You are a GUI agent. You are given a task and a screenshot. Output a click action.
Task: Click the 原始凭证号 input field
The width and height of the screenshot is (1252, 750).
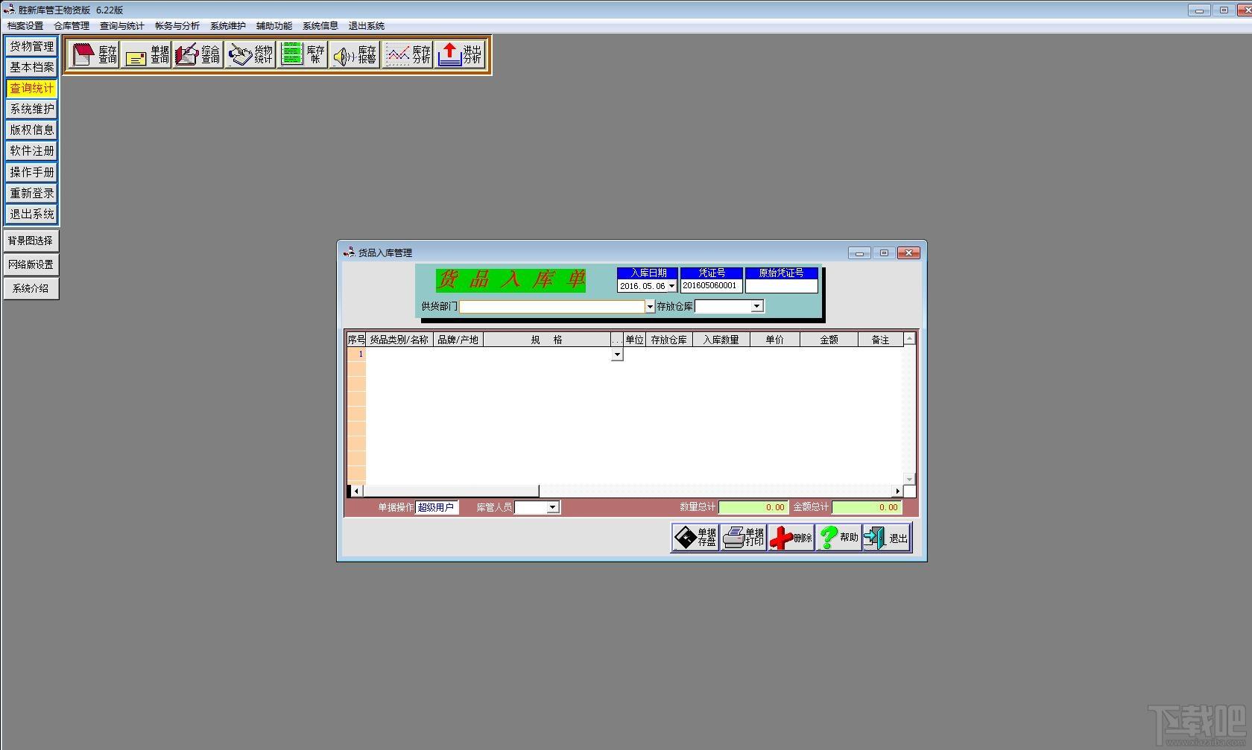point(782,286)
